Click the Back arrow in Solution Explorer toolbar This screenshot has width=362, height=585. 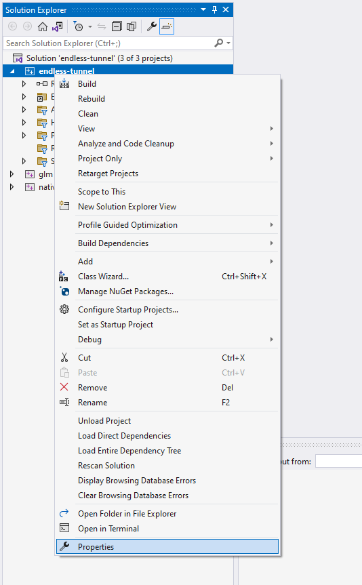pos(13,26)
